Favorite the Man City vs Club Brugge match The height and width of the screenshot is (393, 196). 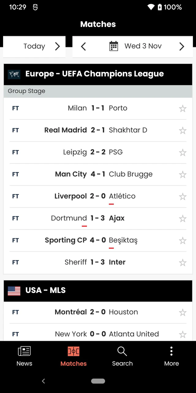(x=183, y=175)
